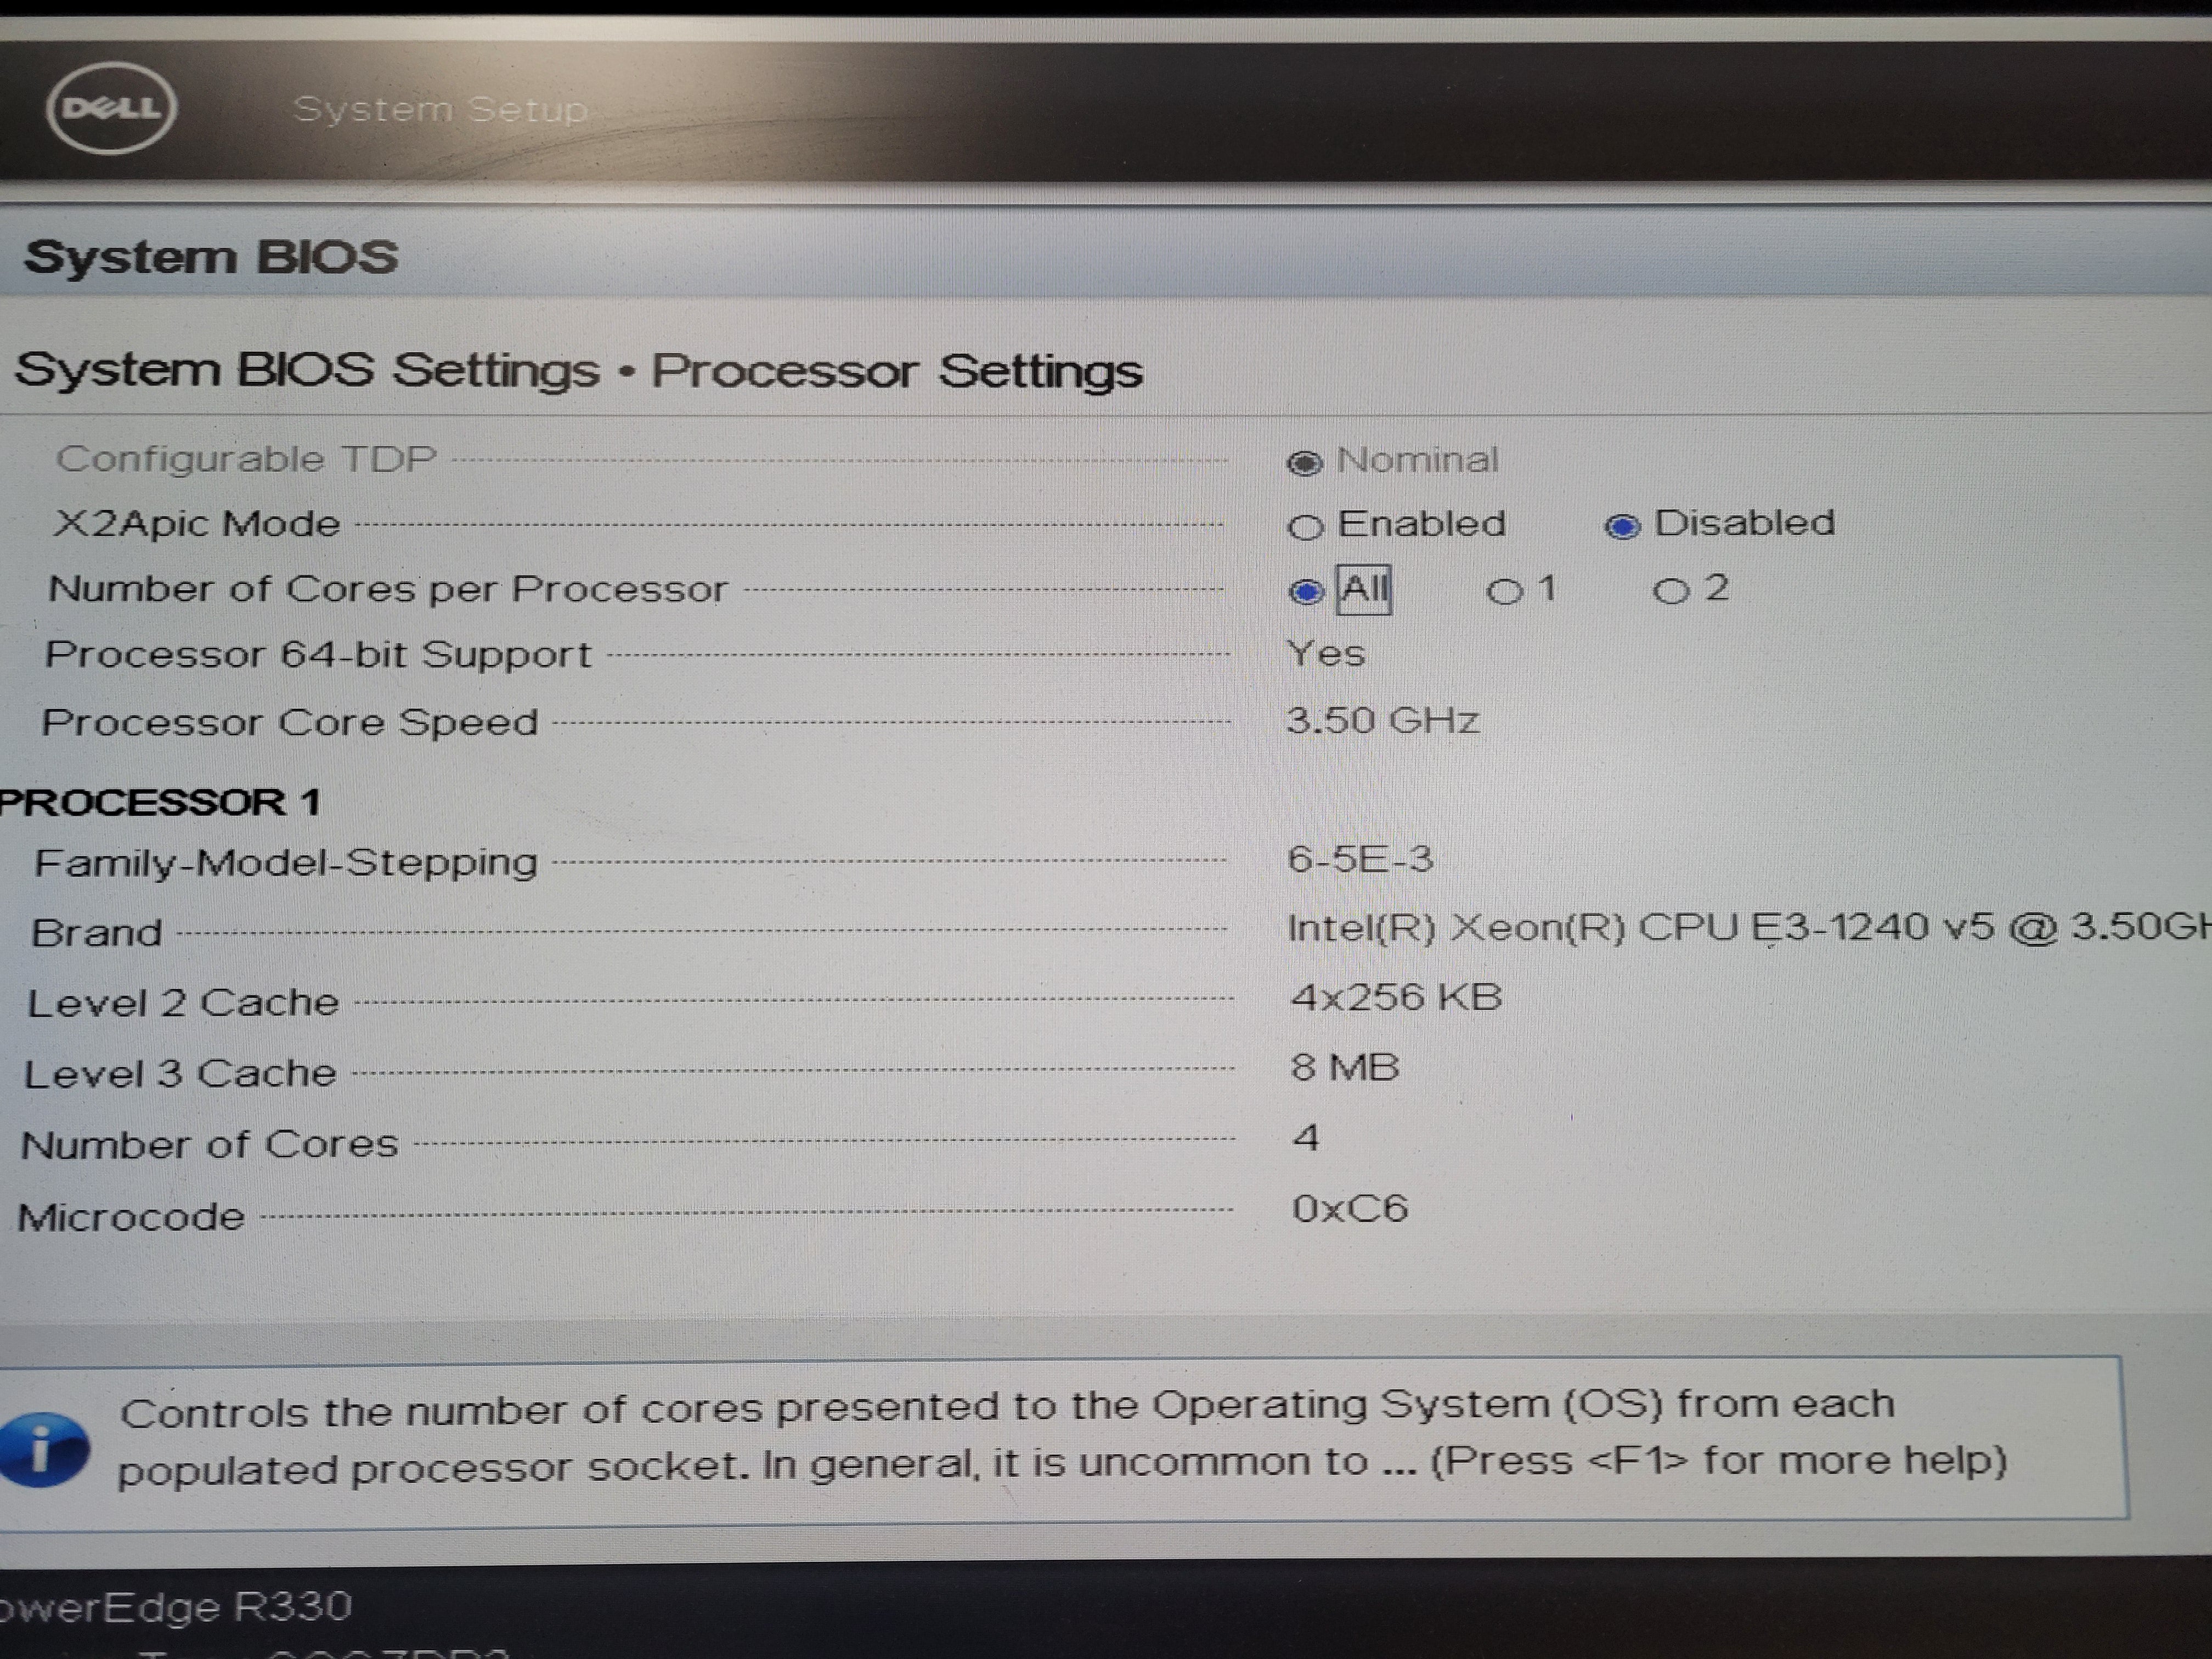Image resolution: width=2212 pixels, height=1659 pixels.
Task: Click the System BIOS Settings breadcrumb heading
Action: tap(578, 370)
